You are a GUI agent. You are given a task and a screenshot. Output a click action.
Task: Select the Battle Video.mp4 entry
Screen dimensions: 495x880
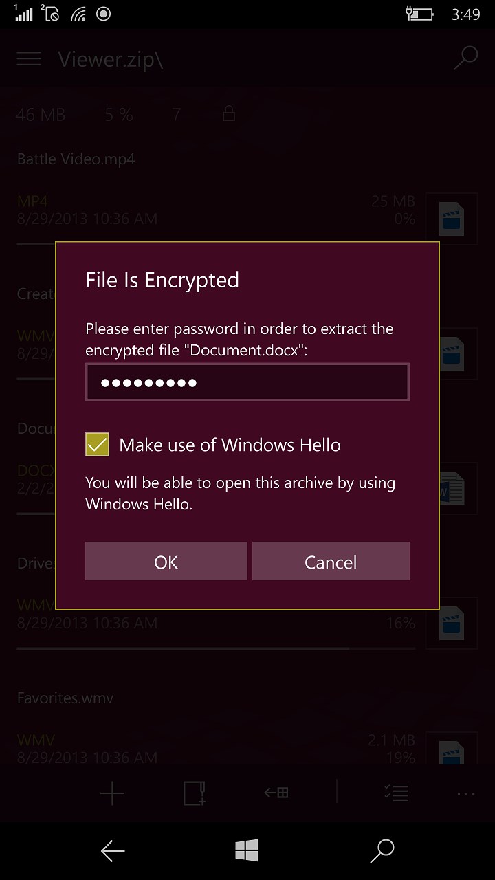(206, 199)
